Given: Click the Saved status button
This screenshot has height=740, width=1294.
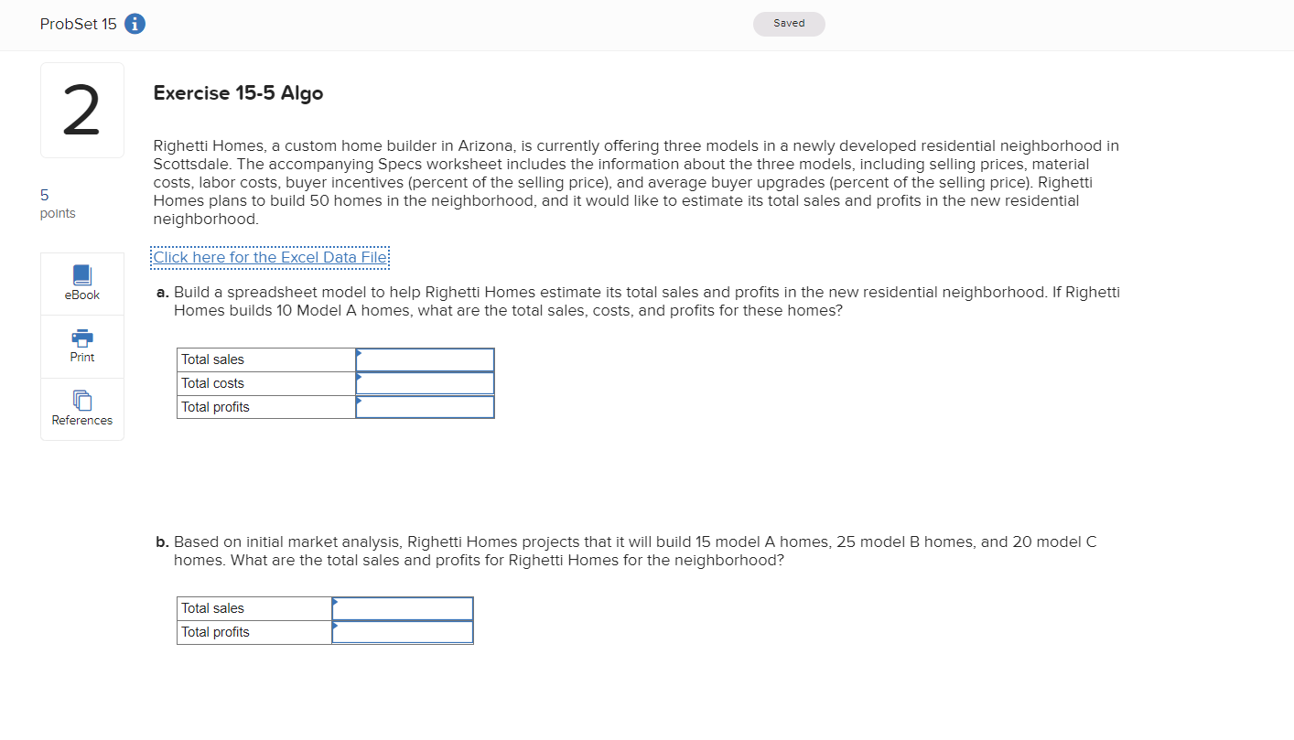Looking at the screenshot, I should 789,24.
